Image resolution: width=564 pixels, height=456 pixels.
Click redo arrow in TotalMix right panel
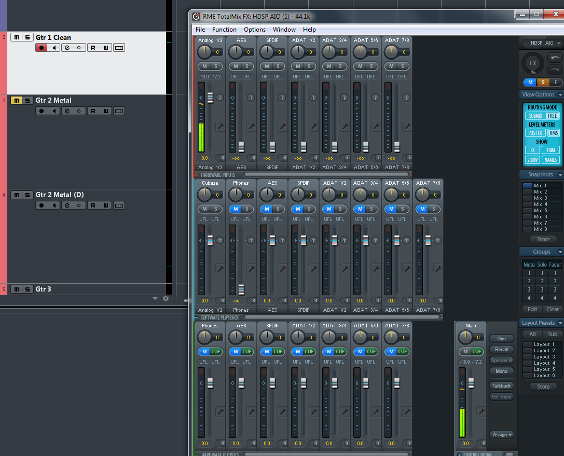click(555, 70)
